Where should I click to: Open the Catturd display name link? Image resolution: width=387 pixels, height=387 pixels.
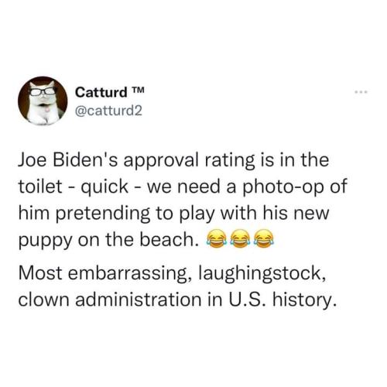click(x=101, y=92)
